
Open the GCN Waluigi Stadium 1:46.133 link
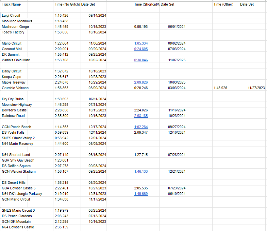tap(141, 171)
